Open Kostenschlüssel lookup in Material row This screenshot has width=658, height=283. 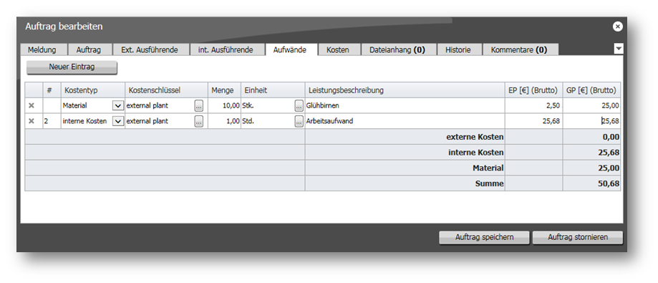(198, 106)
